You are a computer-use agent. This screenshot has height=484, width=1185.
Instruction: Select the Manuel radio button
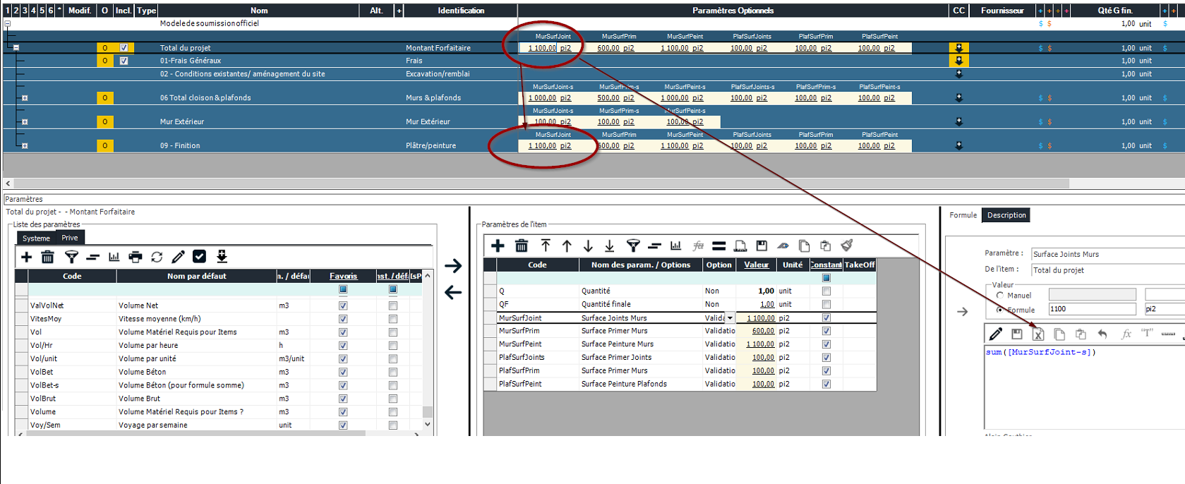tap(1000, 296)
